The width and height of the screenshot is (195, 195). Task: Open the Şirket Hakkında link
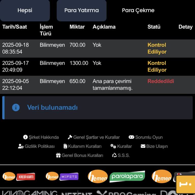44,137
